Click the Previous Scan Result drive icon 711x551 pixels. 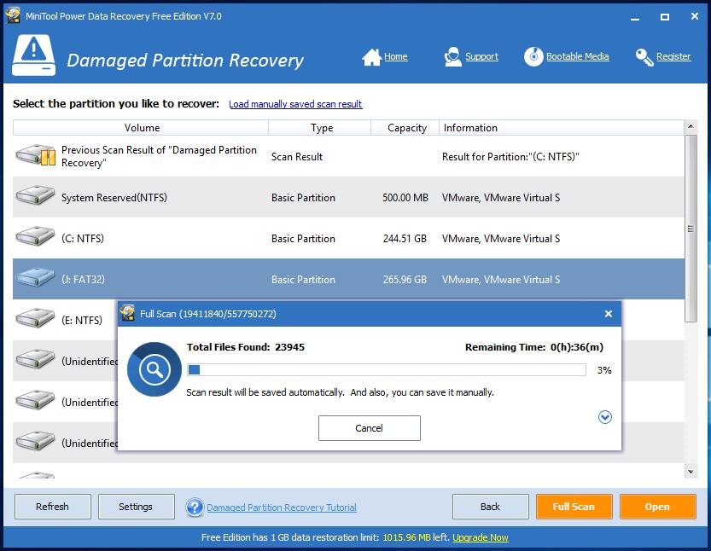pos(35,155)
